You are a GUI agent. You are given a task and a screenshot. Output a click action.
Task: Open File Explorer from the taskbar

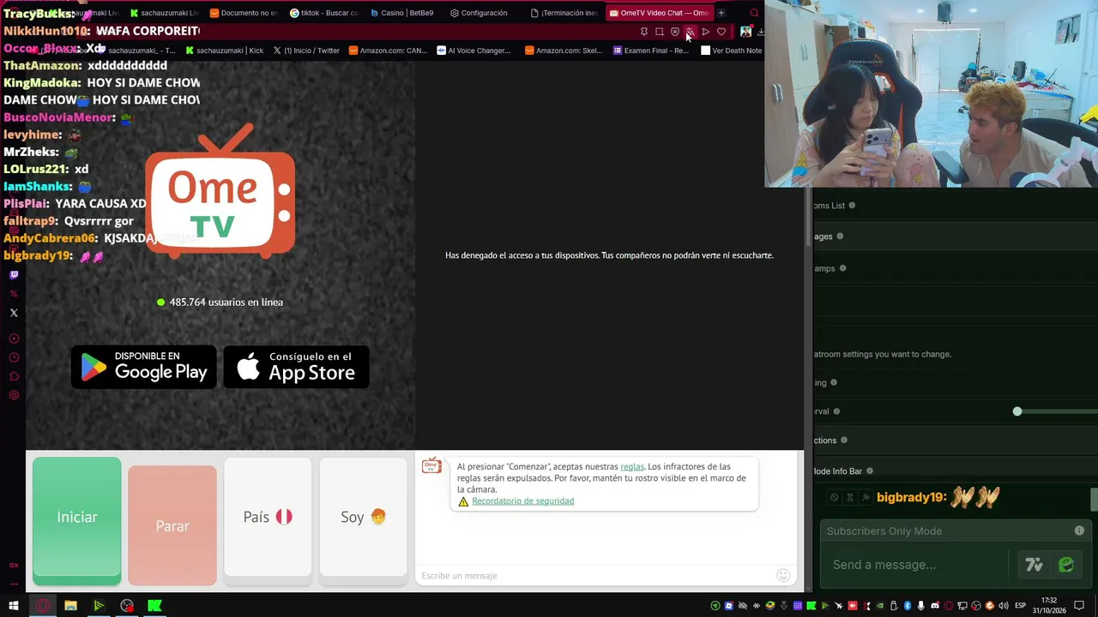point(70,606)
